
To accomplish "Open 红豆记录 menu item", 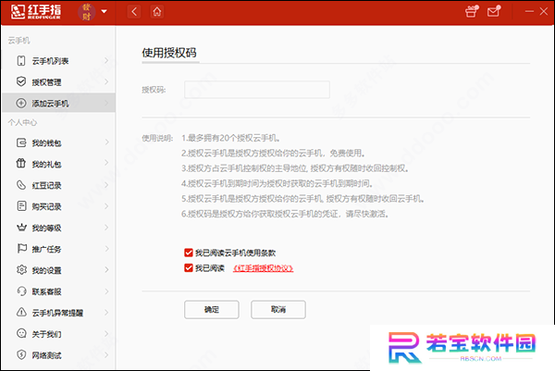I will point(58,185).
